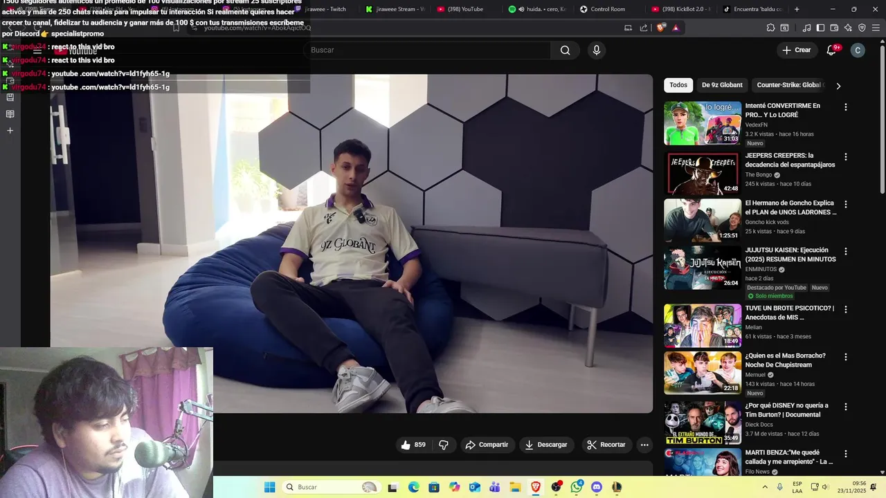The height and width of the screenshot is (498, 886).
Task: Select the 'Todos' filter chip
Action: click(678, 85)
